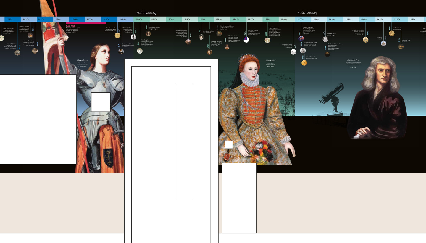Open the Shakespeare Globe Theatre 1599 thumbnail
The image size is (426, 243).
coord(293,52)
